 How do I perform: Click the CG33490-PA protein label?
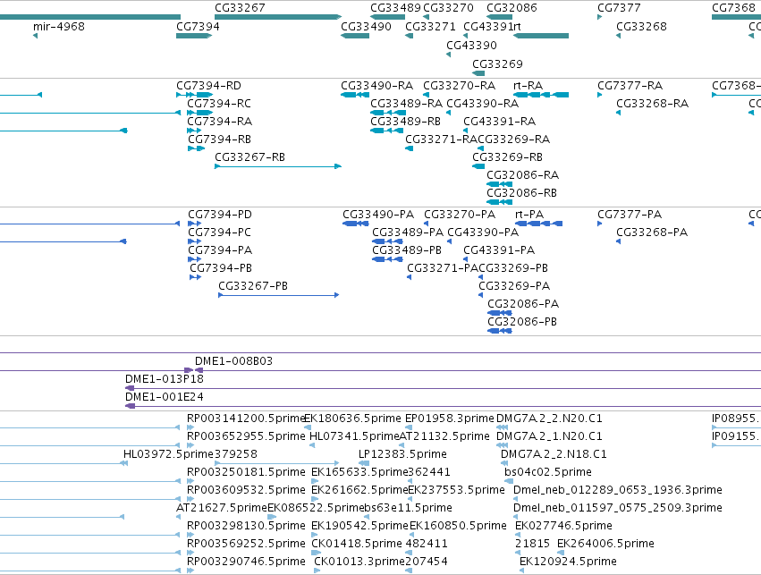click(x=378, y=215)
